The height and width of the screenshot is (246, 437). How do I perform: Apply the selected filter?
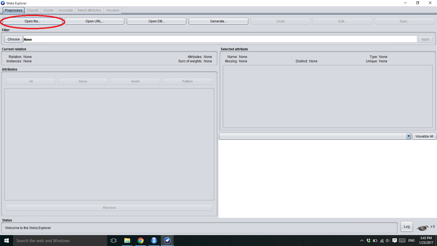pyautogui.click(x=425, y=39)
